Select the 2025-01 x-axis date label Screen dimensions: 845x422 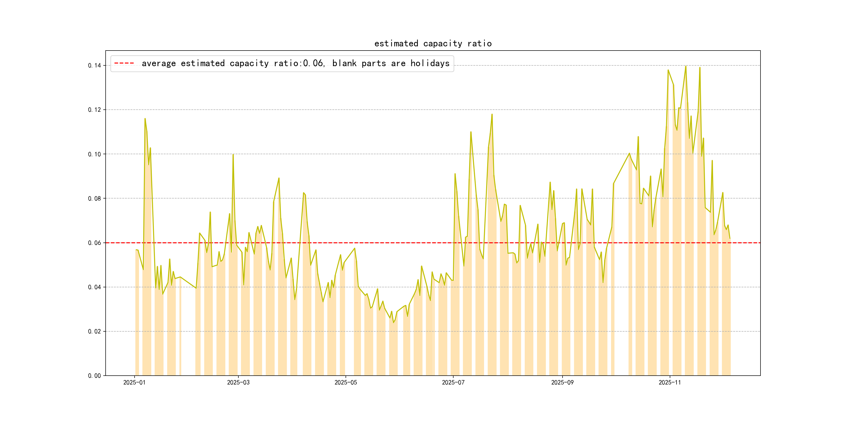pyautogui.click(x=134, y=383)
